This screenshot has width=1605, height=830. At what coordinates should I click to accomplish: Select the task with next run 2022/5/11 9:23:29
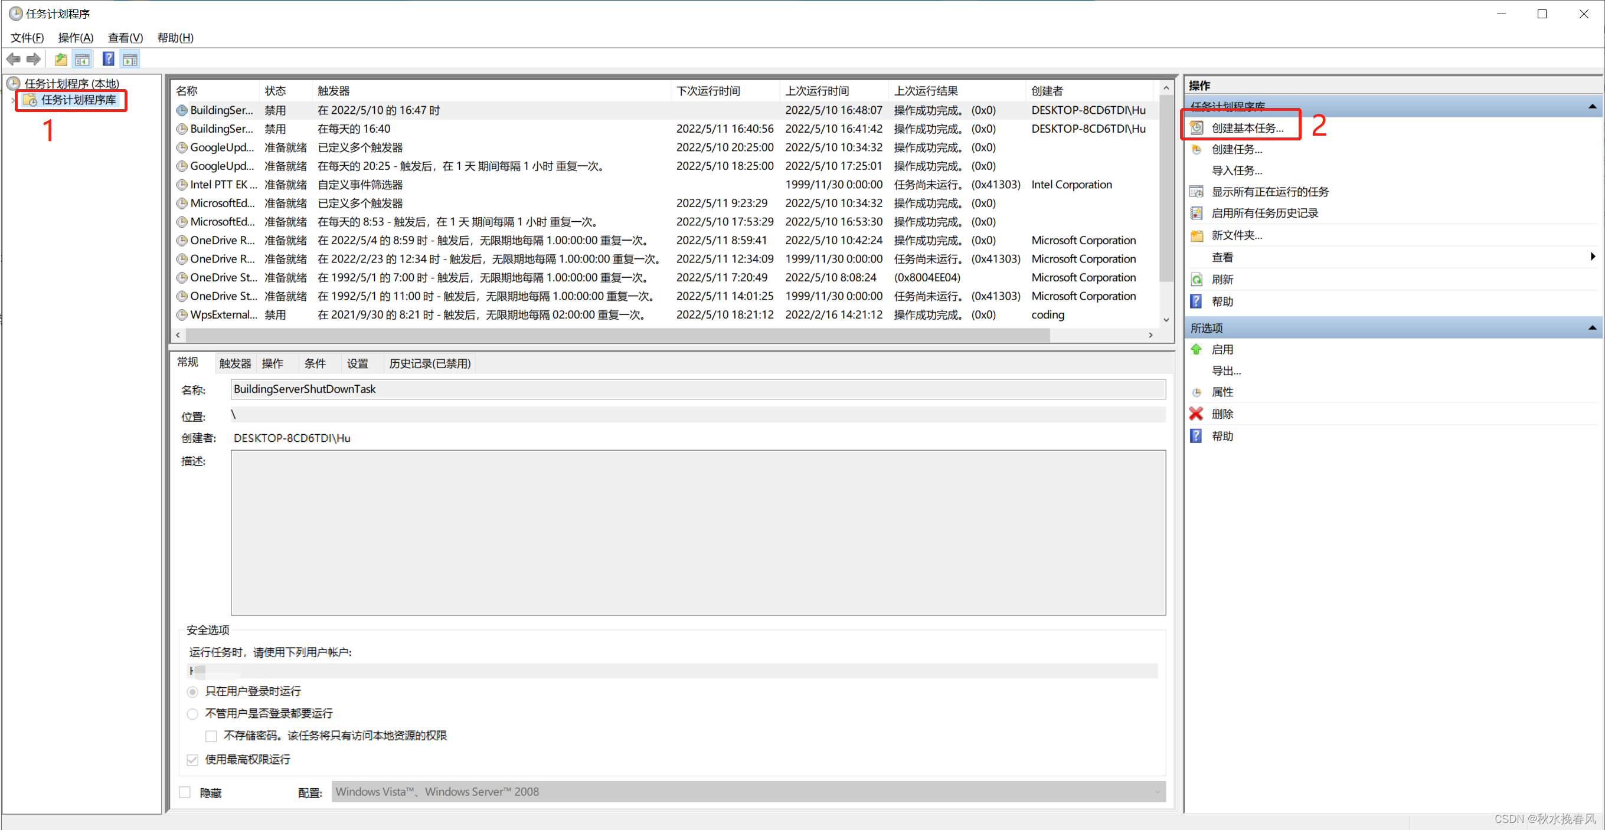click(665, 204)
